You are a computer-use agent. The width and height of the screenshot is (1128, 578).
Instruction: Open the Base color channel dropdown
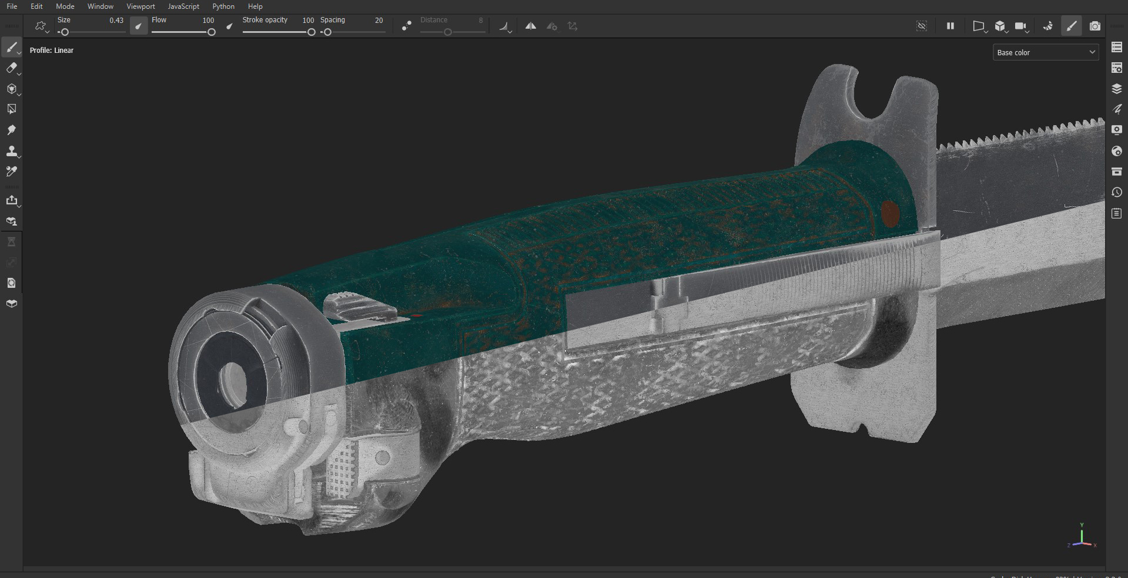tap(1046, 52)
